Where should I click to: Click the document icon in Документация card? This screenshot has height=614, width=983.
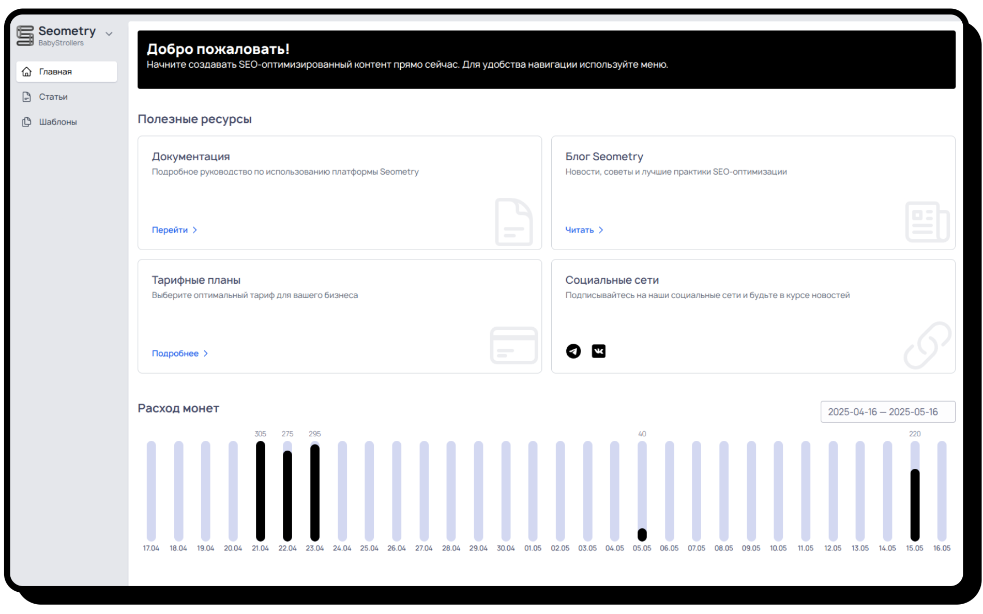coord(513,222)
